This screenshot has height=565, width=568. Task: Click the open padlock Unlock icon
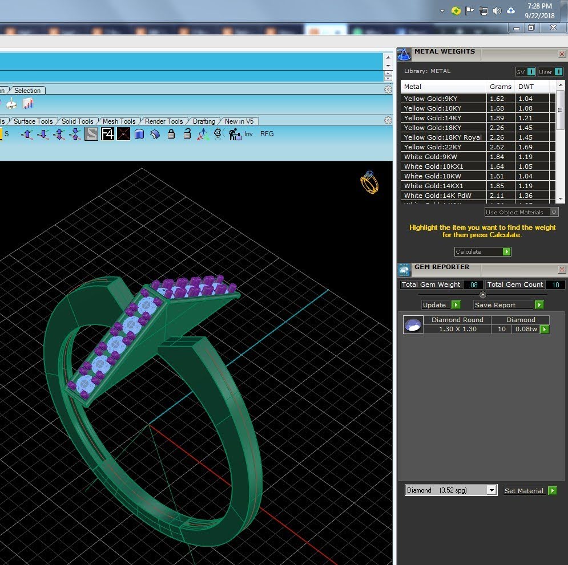[x=187, y=134]
